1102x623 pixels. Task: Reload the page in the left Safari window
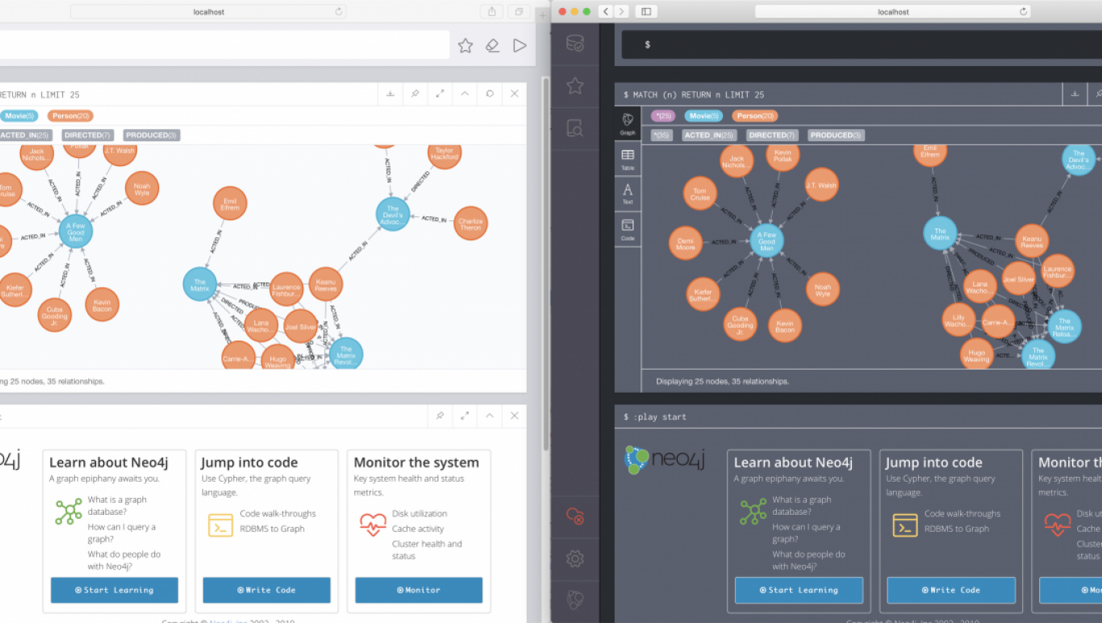coord(339,11)
